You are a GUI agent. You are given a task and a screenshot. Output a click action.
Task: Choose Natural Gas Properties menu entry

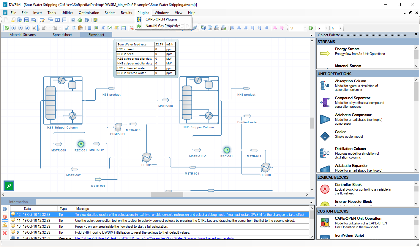[163, 26]
